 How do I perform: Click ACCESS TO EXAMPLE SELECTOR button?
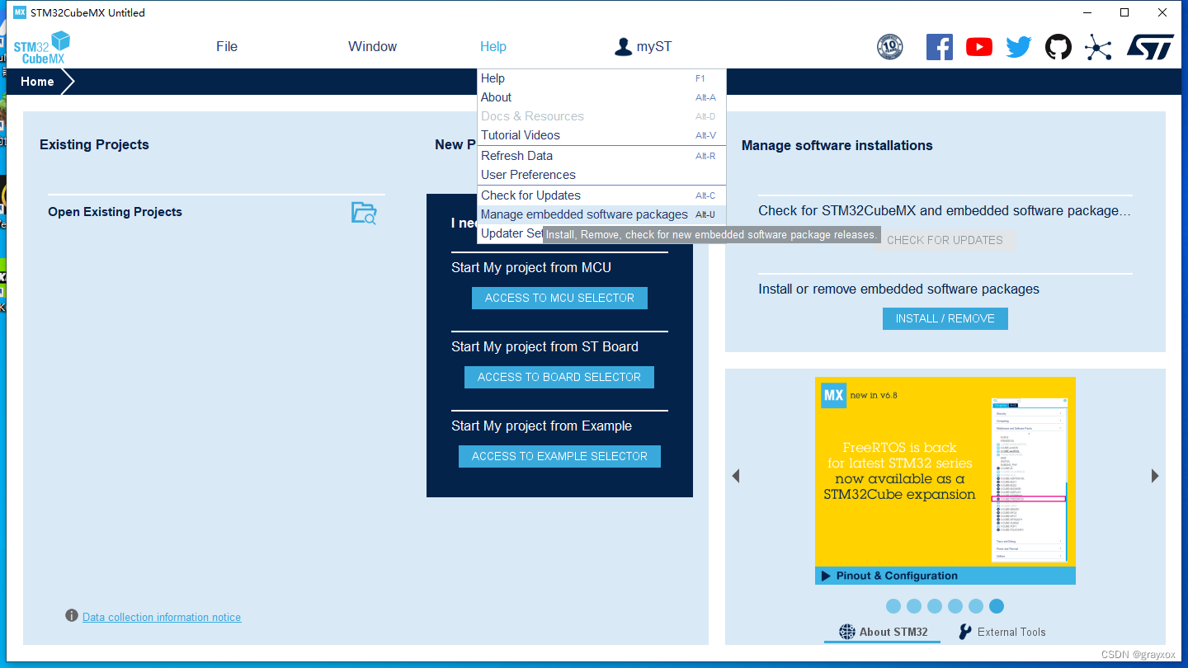[559, 456]
